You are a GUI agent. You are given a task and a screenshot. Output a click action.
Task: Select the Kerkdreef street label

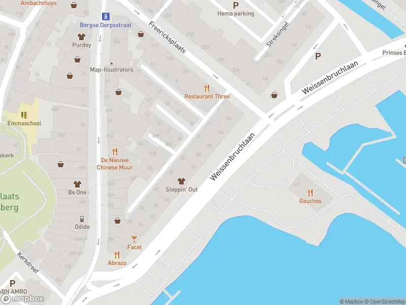coord(28,262)
